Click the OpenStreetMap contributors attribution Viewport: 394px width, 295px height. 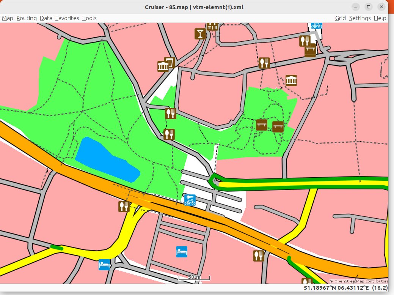pos(359,281)
